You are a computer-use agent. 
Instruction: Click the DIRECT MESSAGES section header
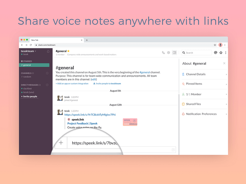(x=31, y=85)
